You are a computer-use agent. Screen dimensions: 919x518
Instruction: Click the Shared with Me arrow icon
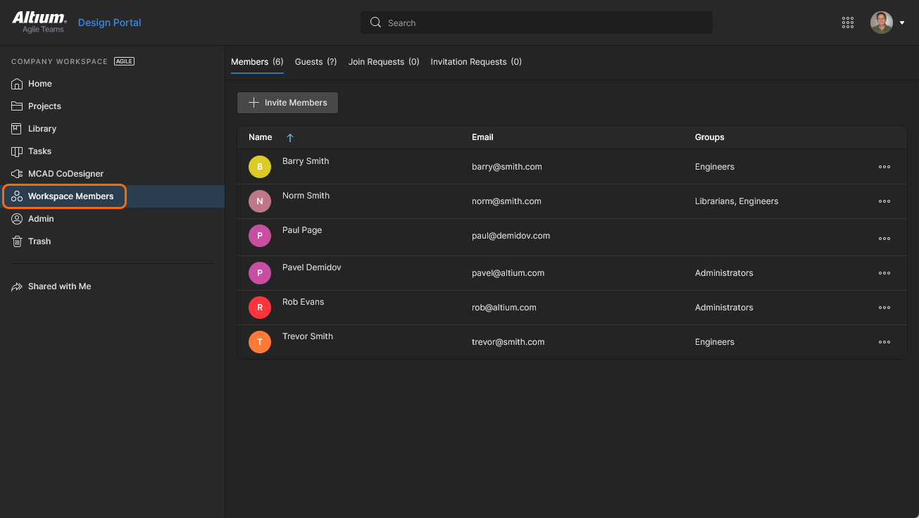17,286
